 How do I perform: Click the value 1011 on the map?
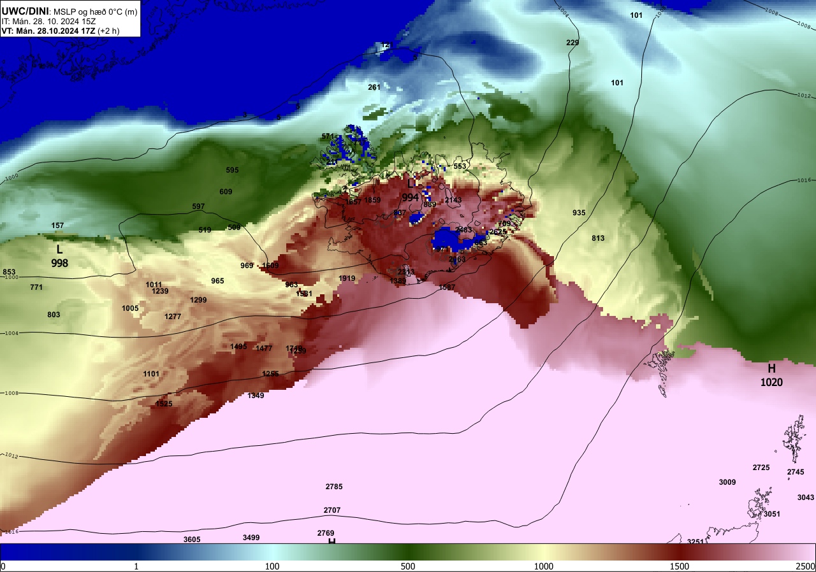tap(154, 285)
